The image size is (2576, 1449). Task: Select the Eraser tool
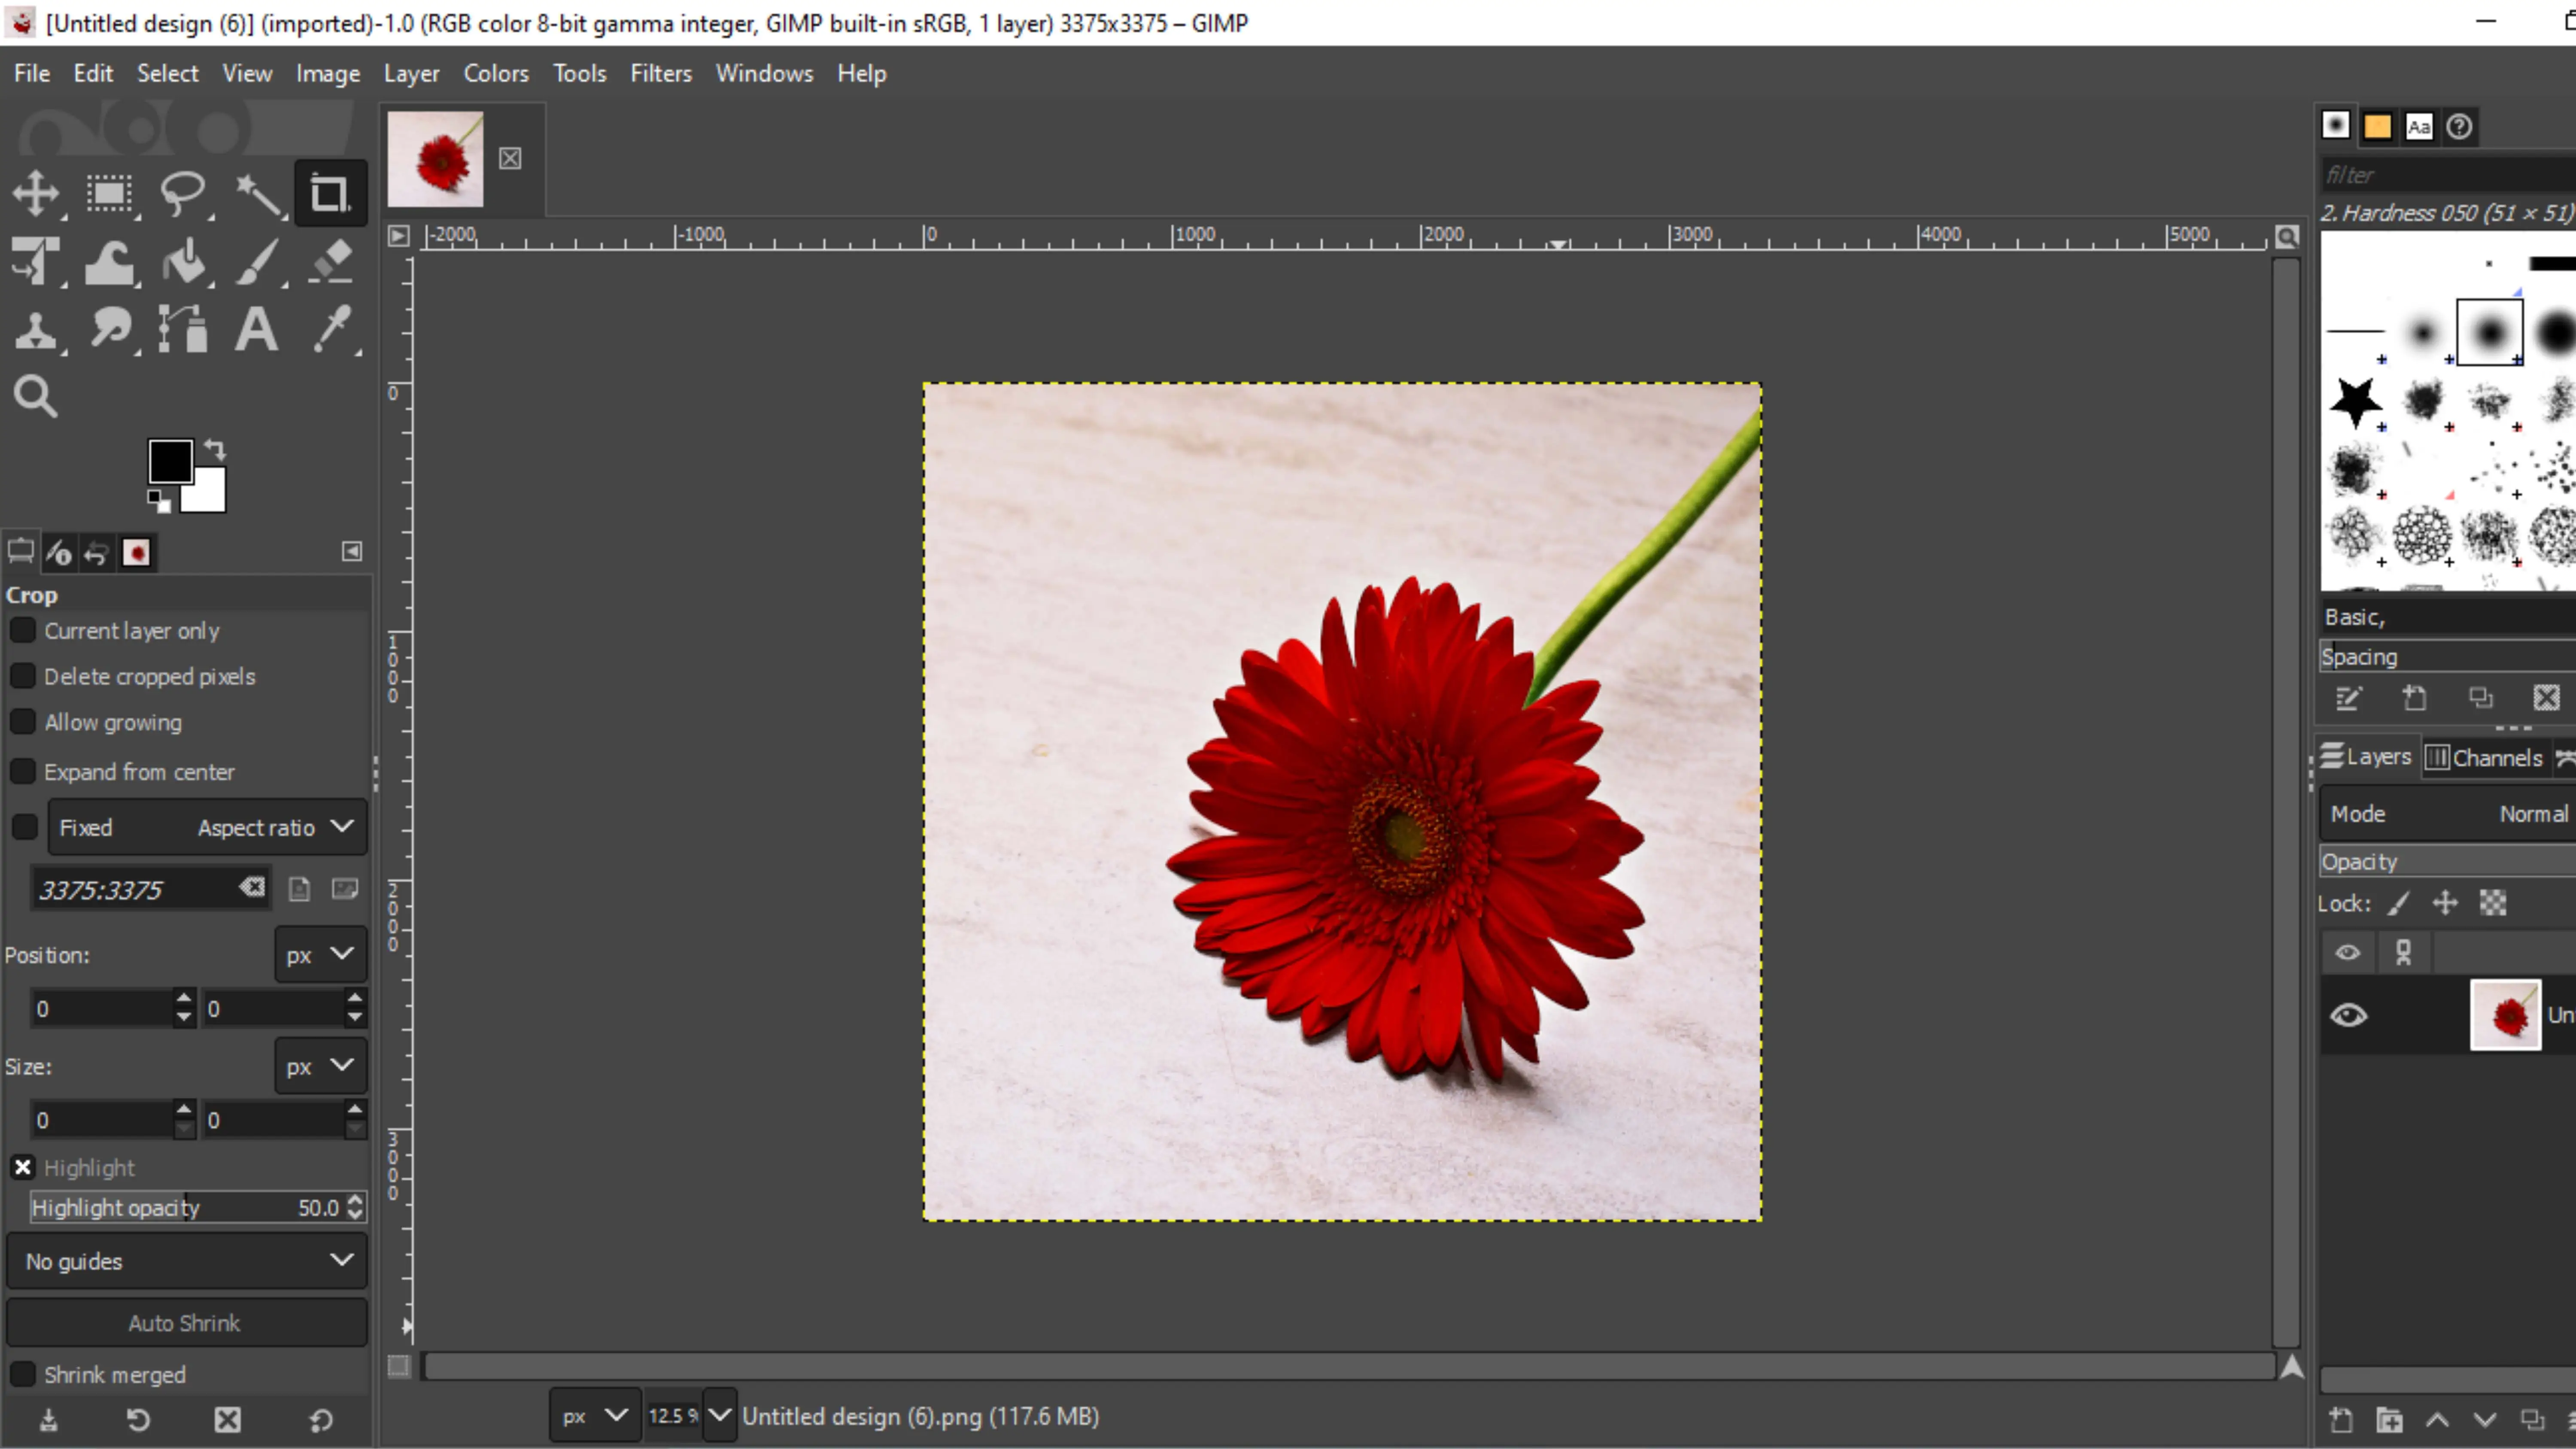tap(330, 262)
